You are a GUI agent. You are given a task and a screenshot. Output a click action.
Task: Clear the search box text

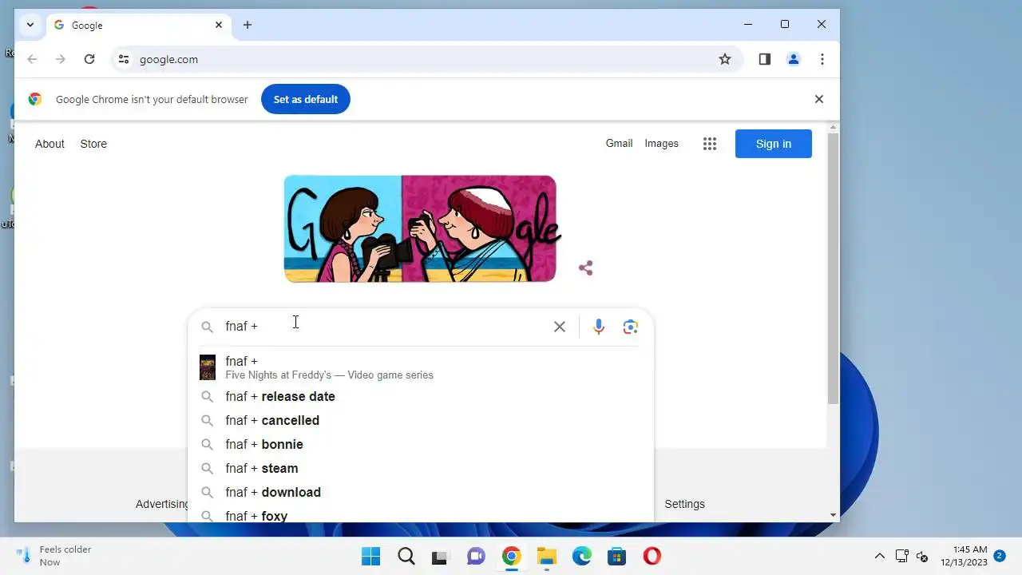[560, 327]
